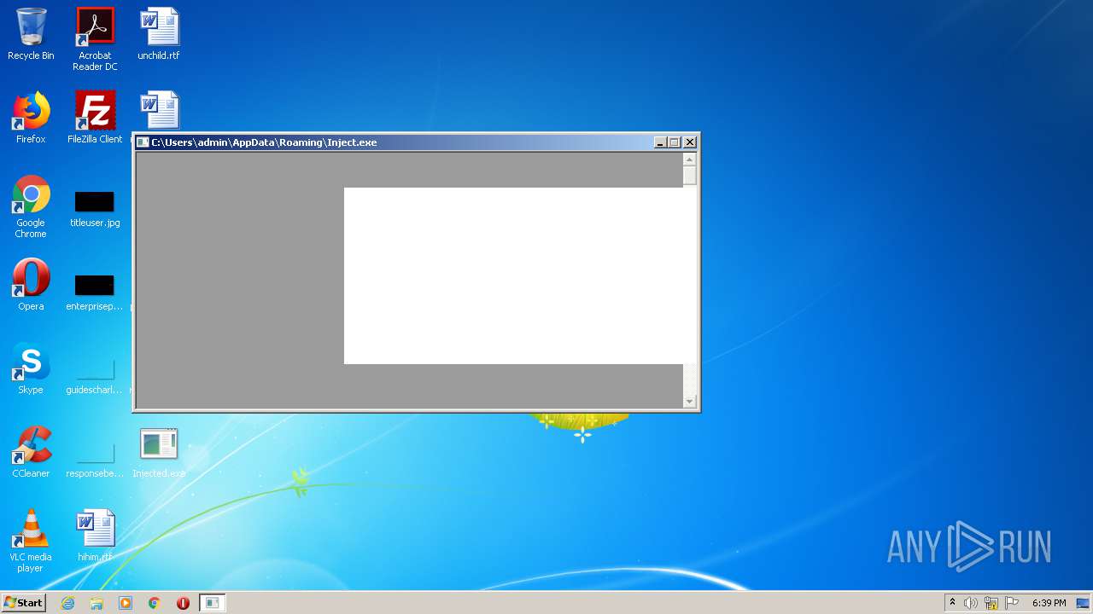Maximize the Inject.exe window
This screenshot has height=614, width=1093.
pos(675,142)
